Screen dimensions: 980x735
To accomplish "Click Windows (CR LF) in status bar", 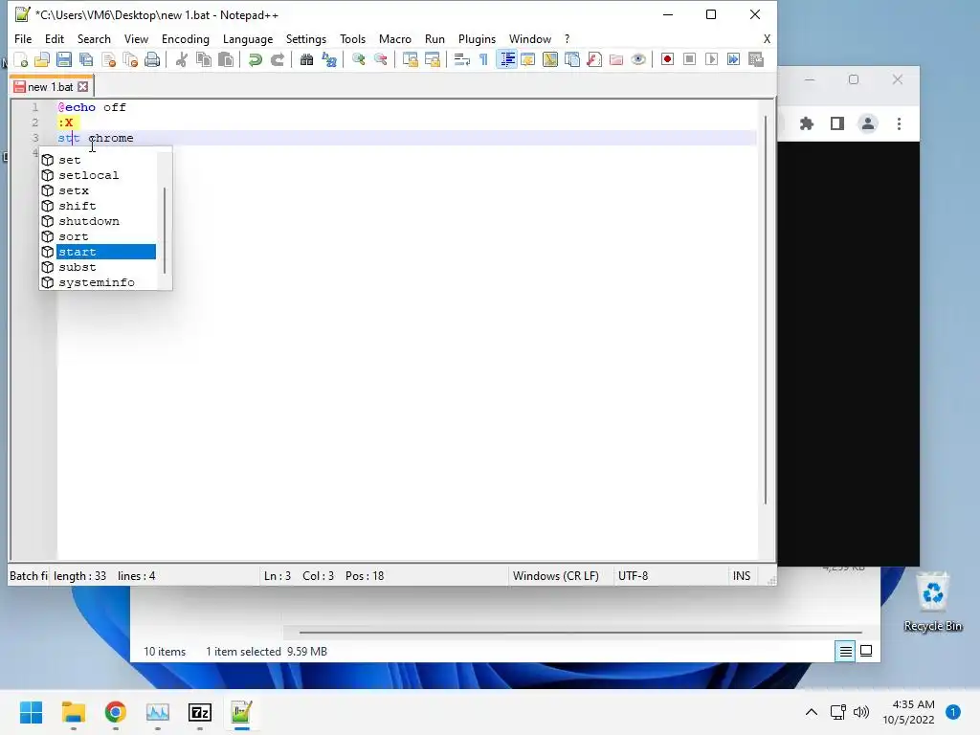I will coord(556,575).
